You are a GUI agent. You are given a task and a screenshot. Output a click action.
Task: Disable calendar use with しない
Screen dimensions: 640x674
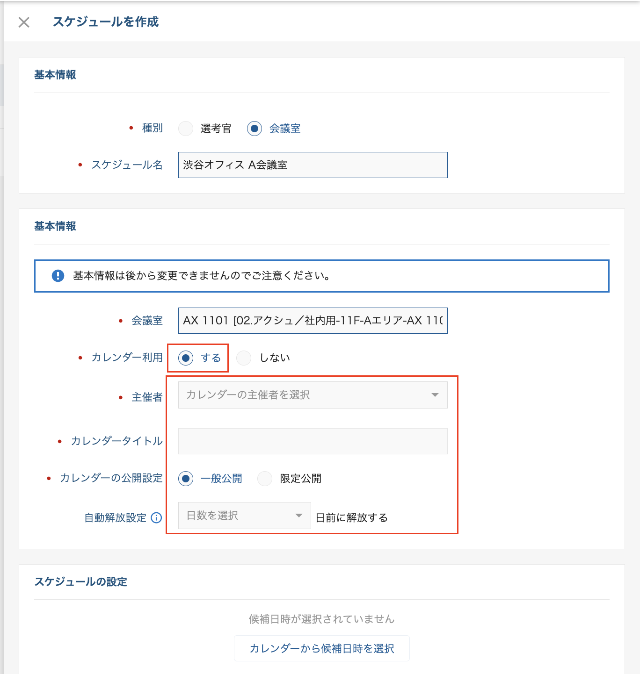point(244,358)
